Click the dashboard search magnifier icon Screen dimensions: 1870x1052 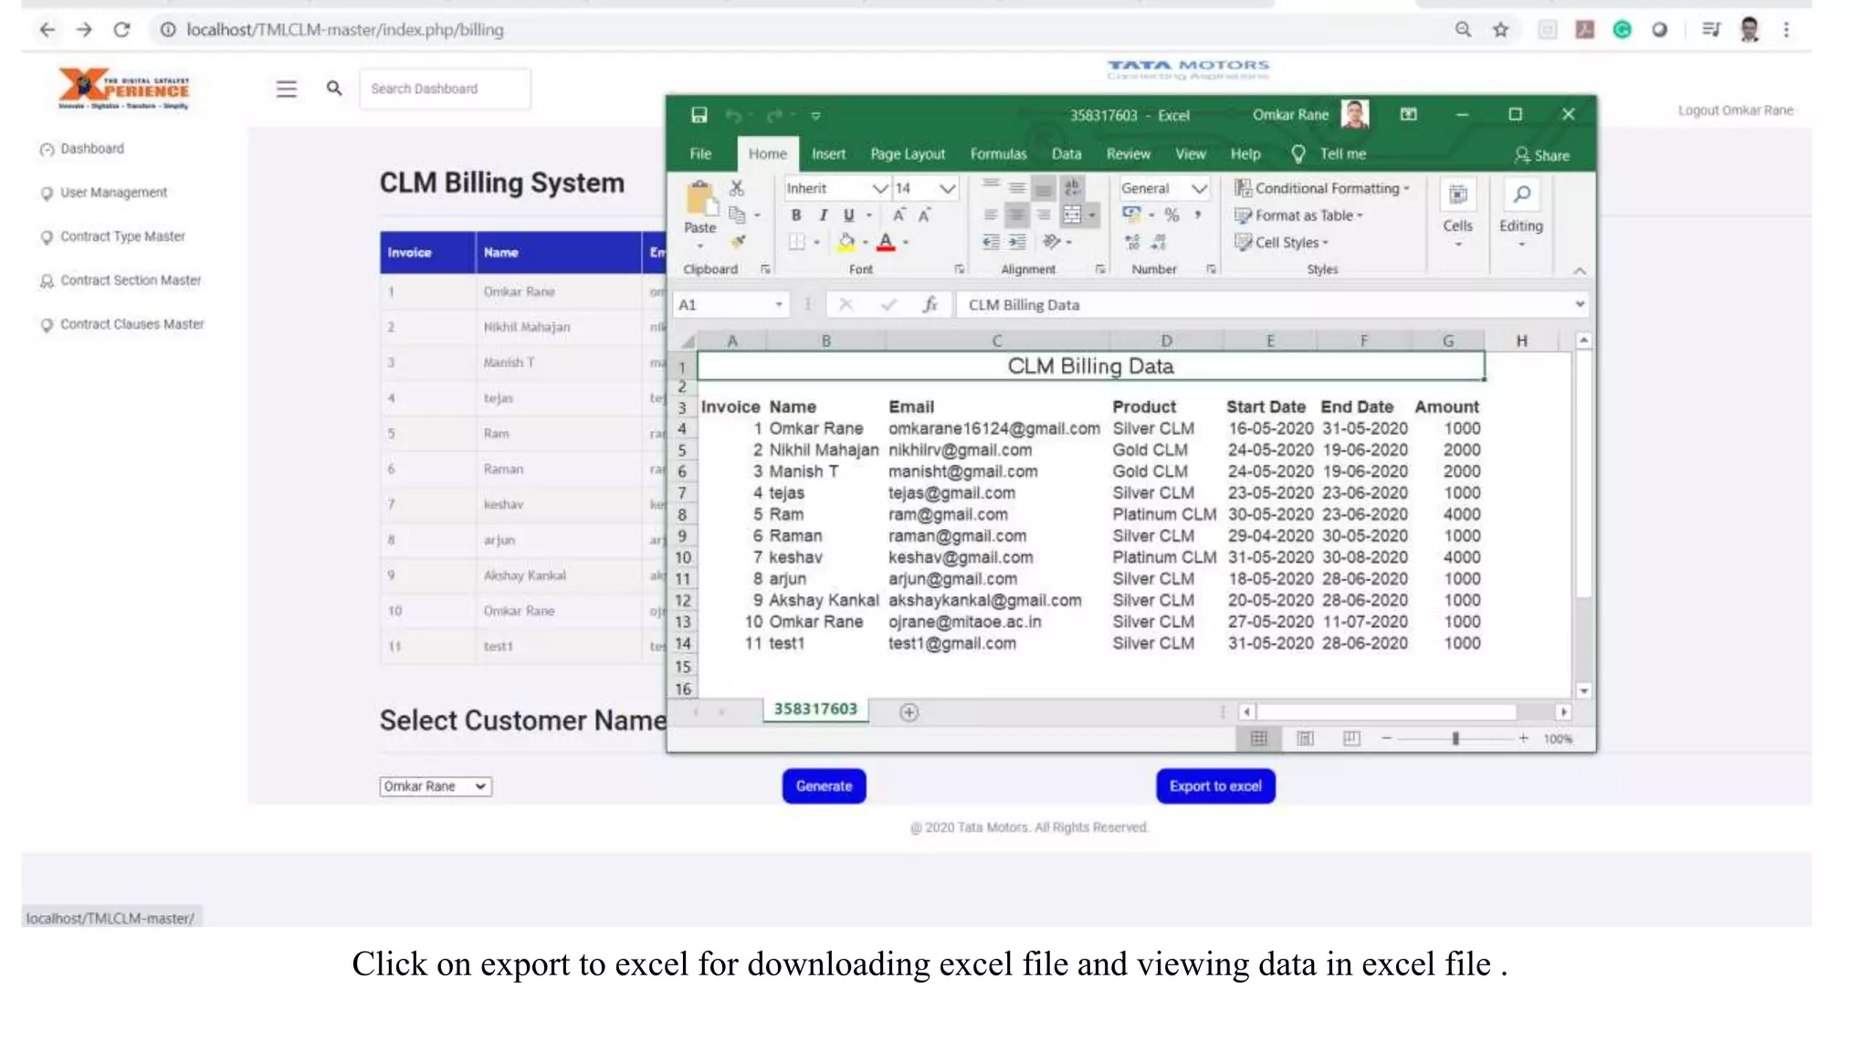[334, 89]
